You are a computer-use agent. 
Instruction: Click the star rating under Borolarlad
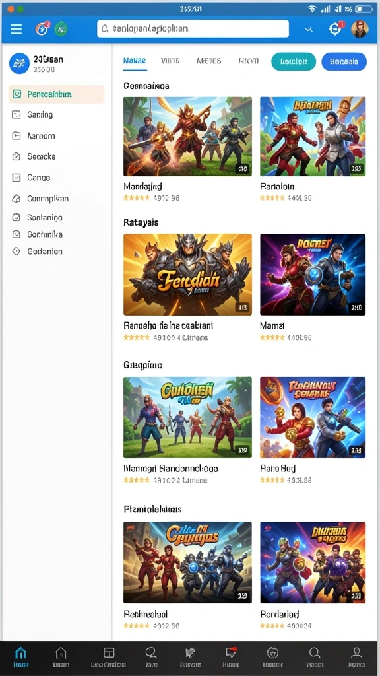[272, 626]
